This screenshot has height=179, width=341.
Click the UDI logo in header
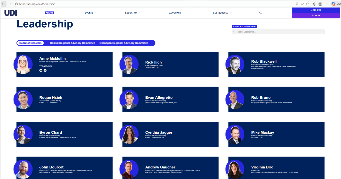click(11, 13)
